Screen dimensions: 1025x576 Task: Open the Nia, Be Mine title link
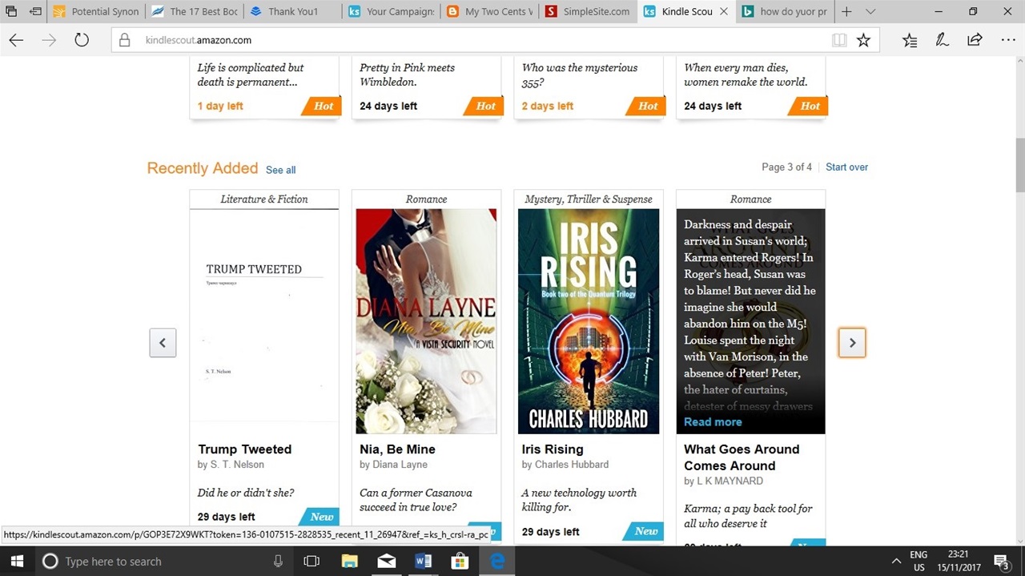[397, 449]
